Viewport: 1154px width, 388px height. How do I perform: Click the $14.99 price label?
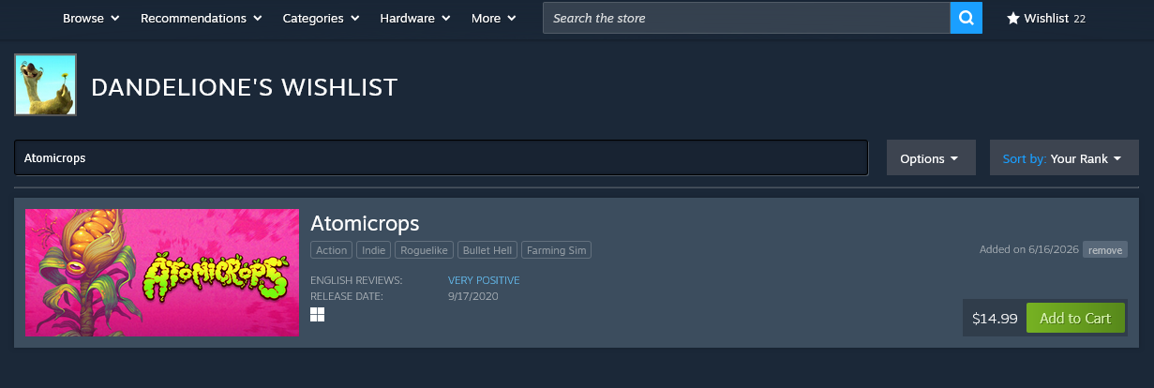click(x=995, y=319)
